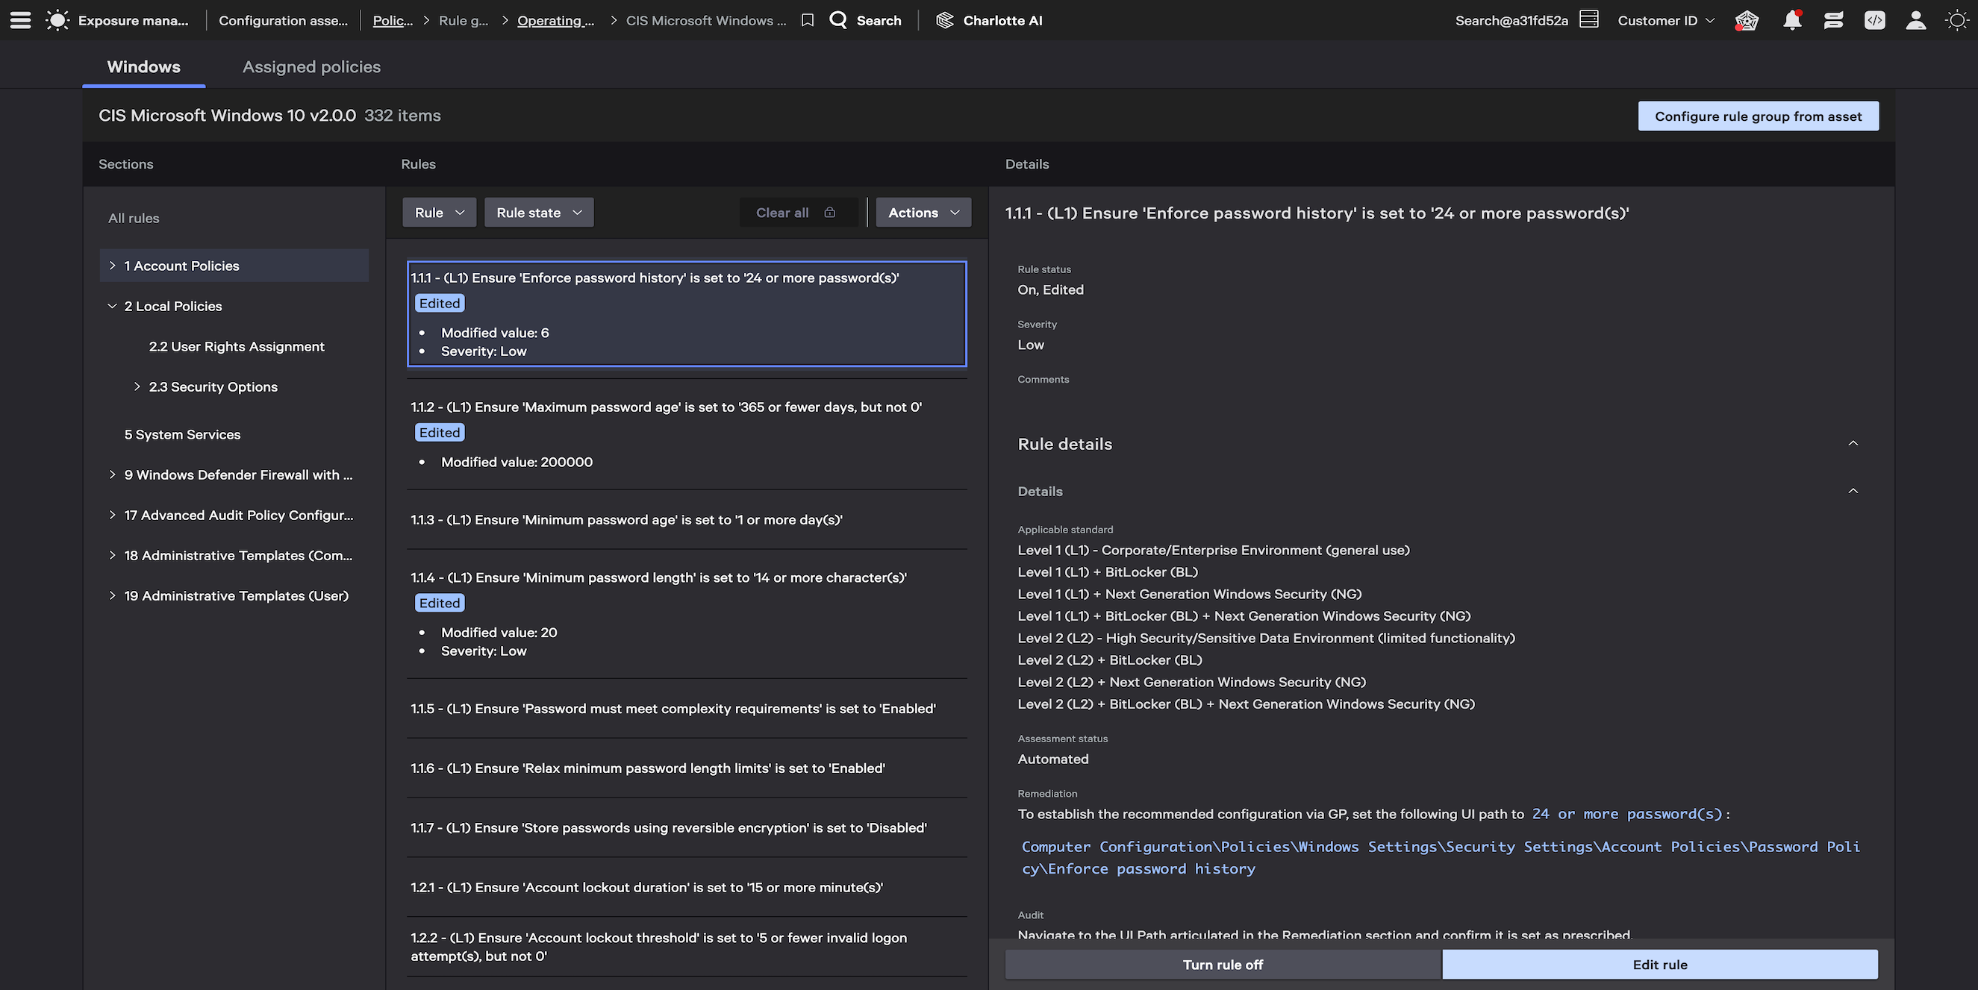This screenshot has width=1978, height=990.
Task: Select rule 1.1.7 Store passwords reversible encryption
Action: click(x=687, y=828)
